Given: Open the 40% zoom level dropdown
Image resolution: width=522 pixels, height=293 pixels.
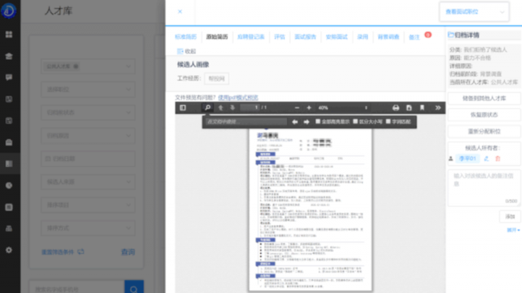Looking at the screenshot, I should 343,107.
